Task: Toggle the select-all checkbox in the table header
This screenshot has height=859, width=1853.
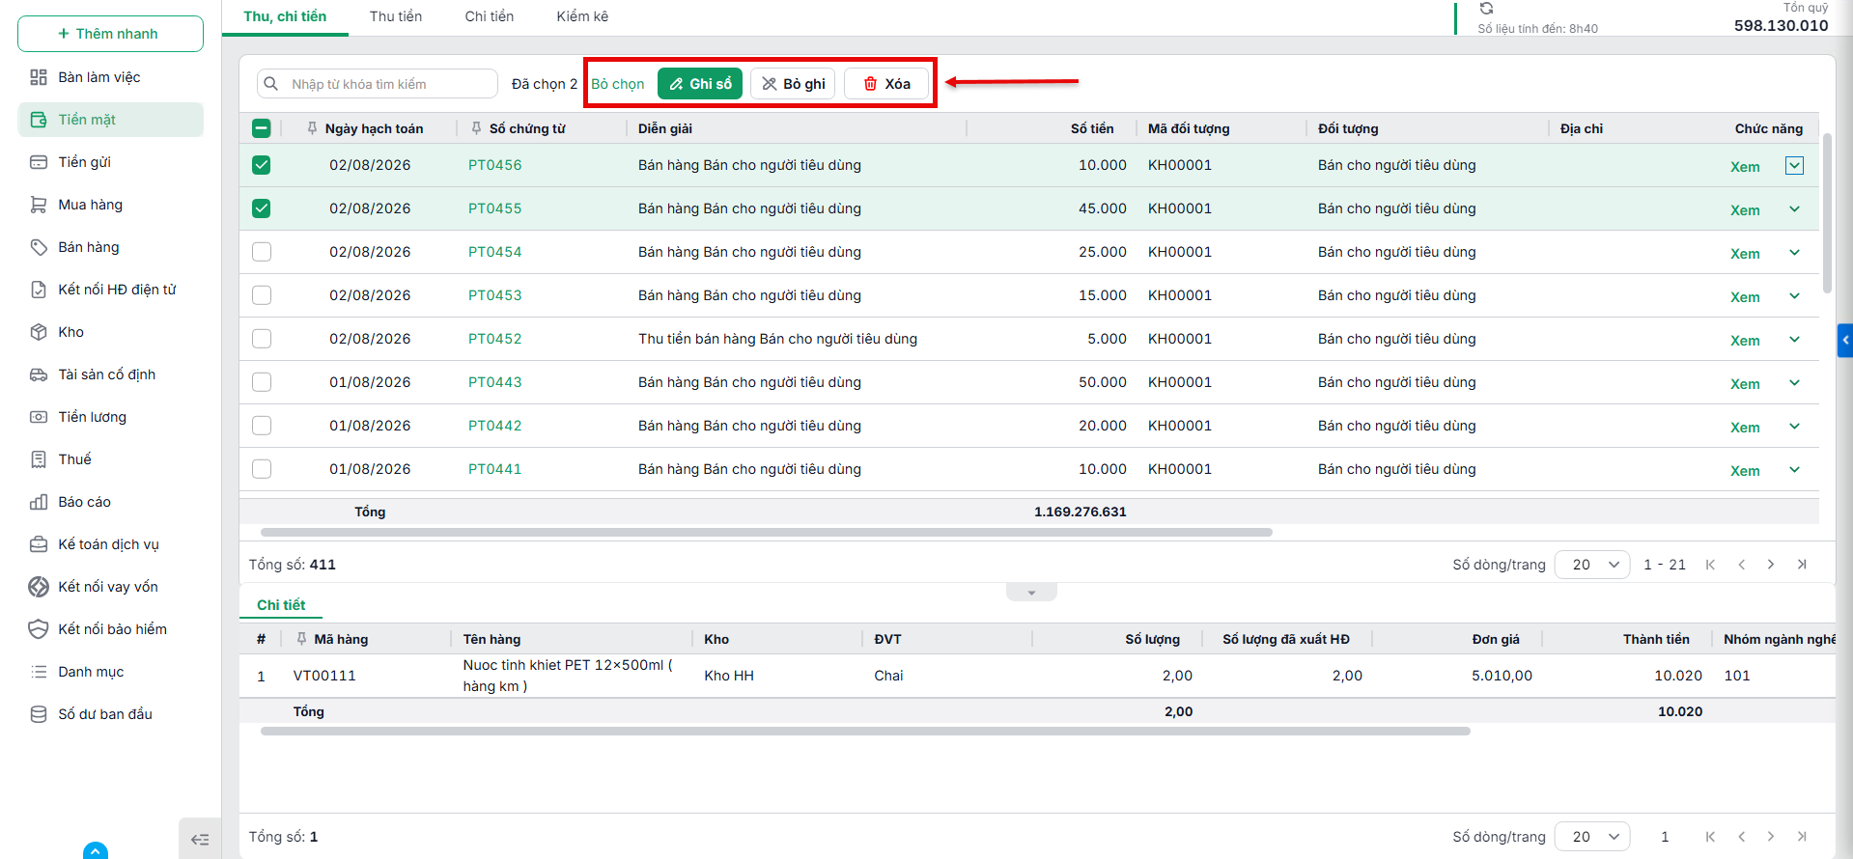Action: 261,128
